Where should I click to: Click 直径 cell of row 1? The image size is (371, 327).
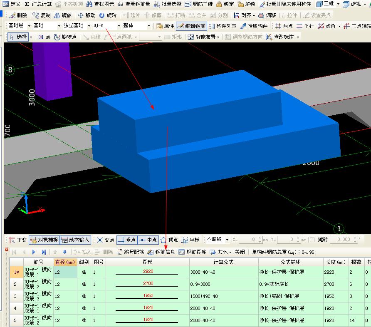point(66,272)
